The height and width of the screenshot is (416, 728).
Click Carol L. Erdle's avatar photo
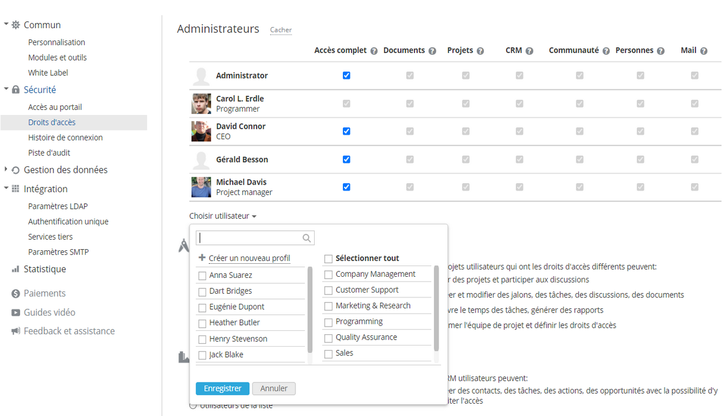pos(201,103)
